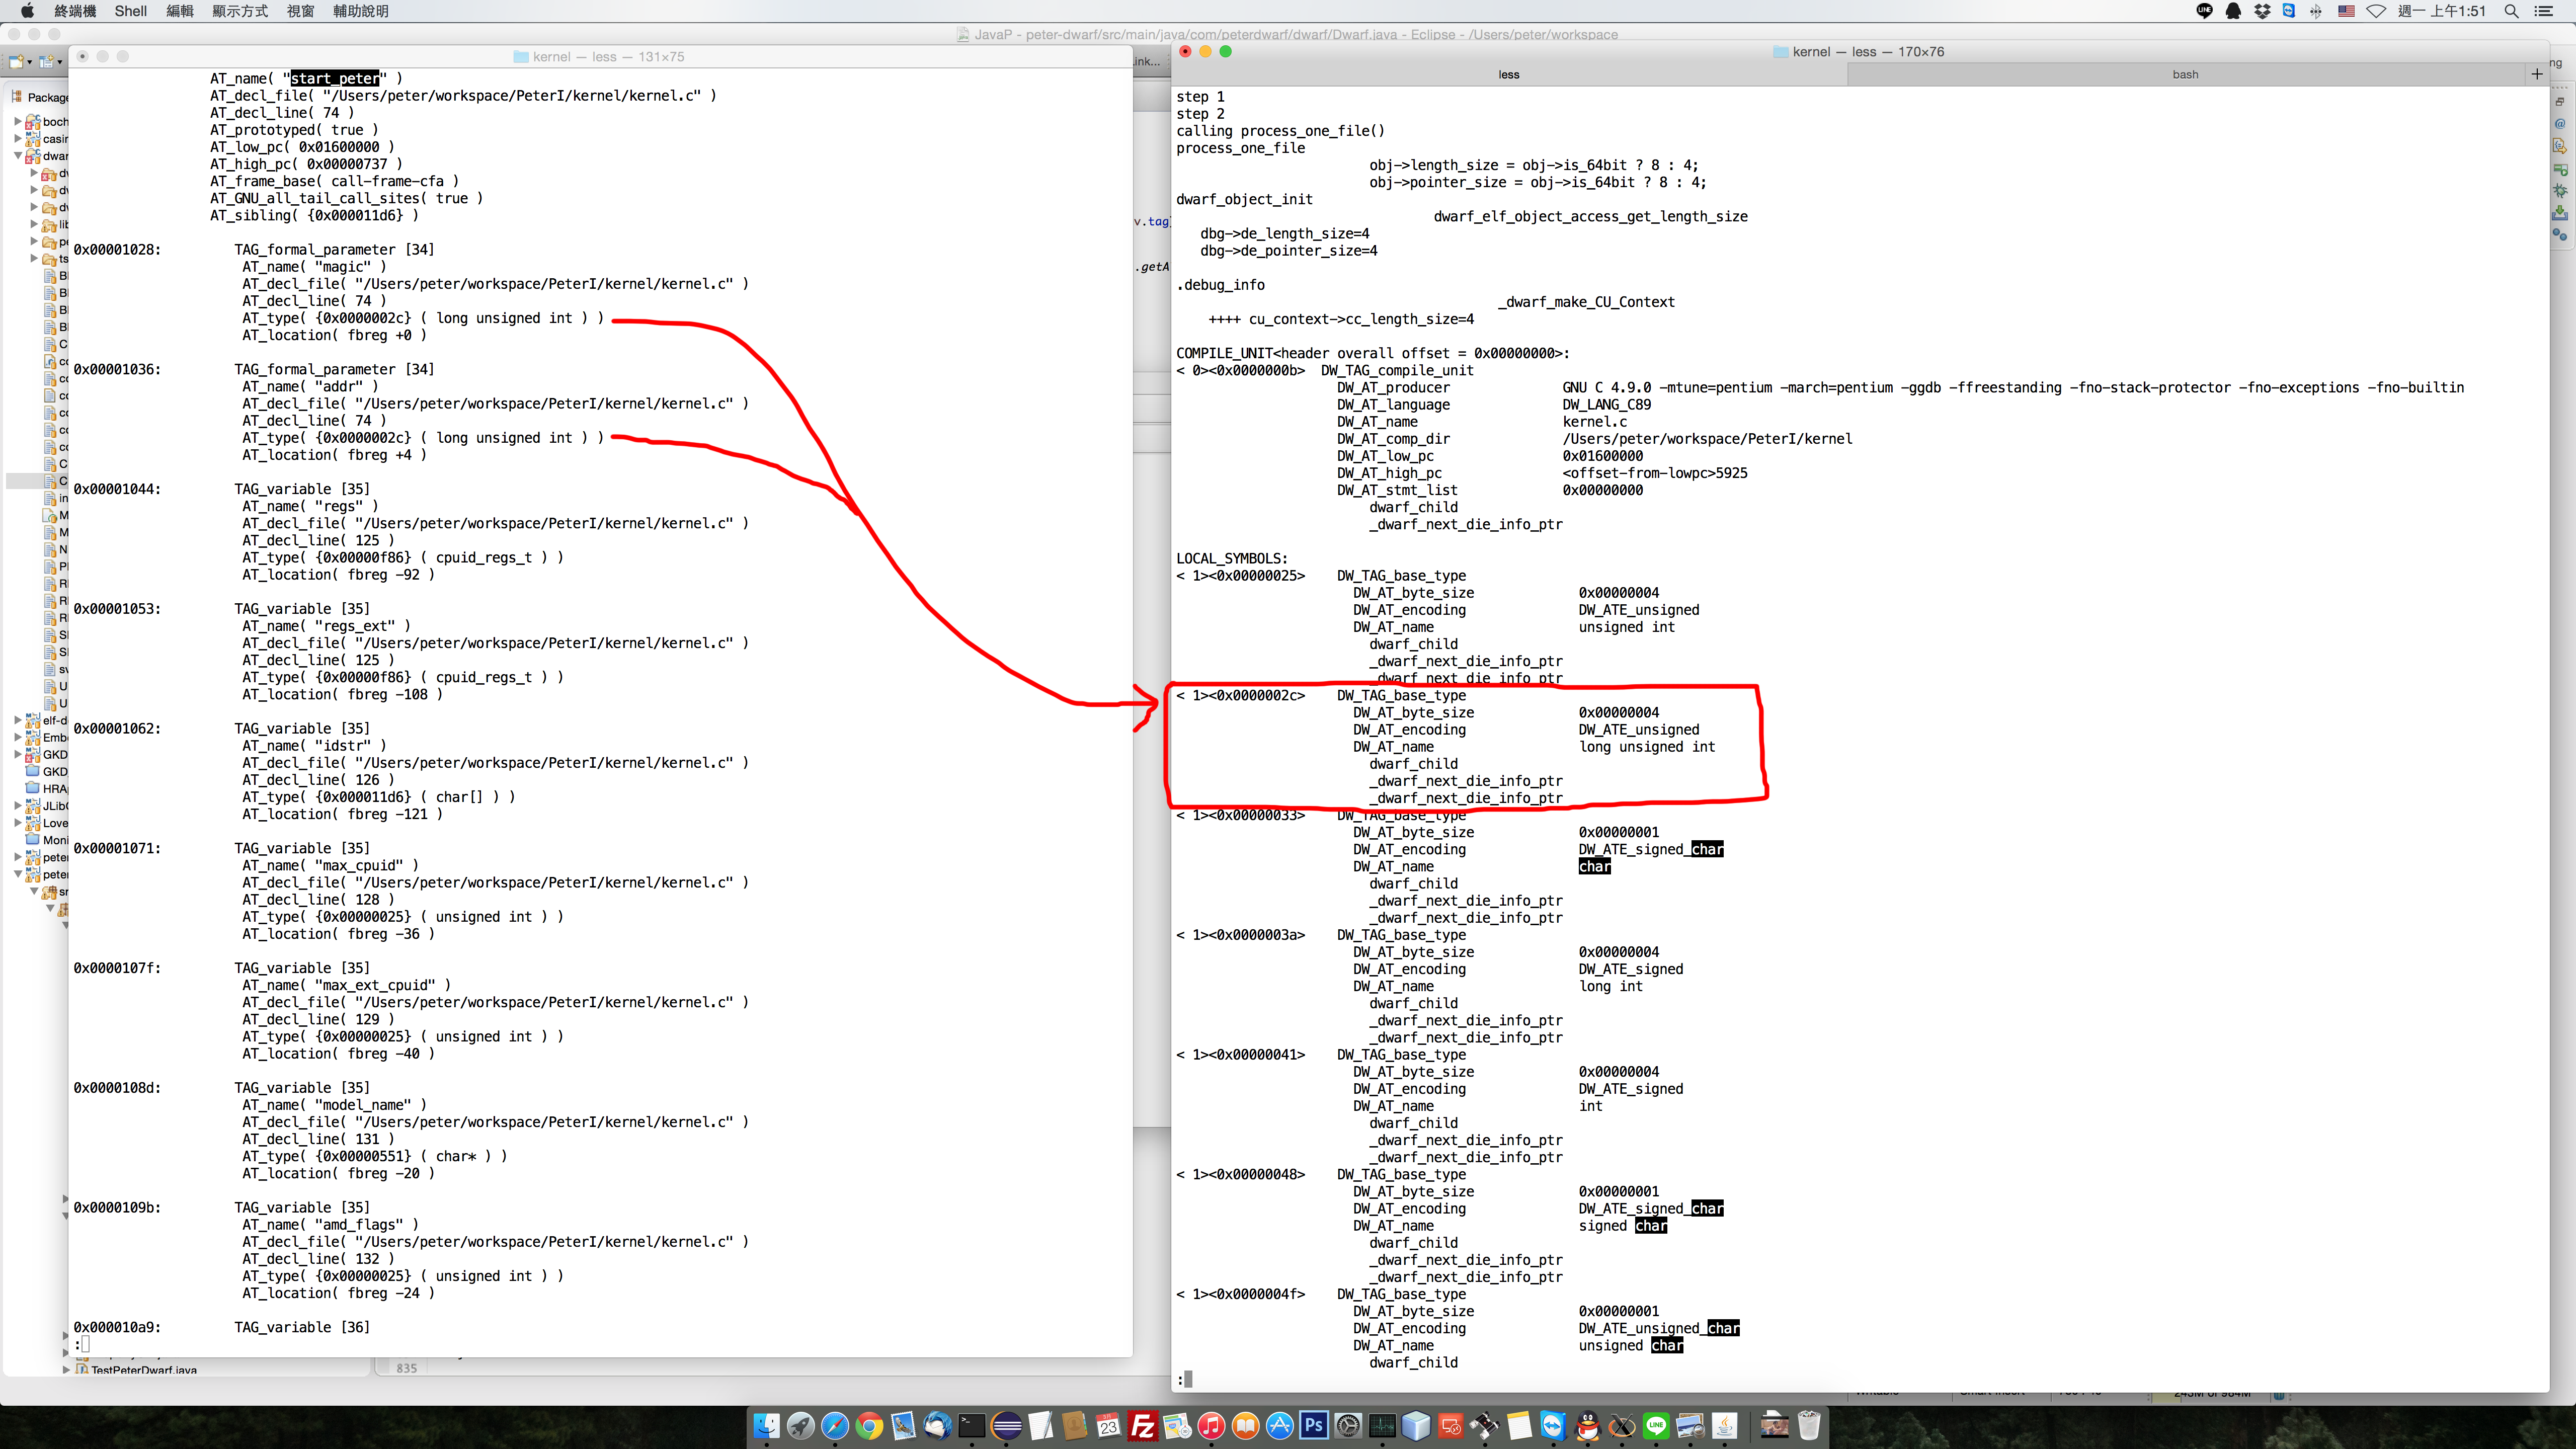This screenshot has width=2576, height=1449.
Task: Expand the Emb project node
Action: click(18, 737)
